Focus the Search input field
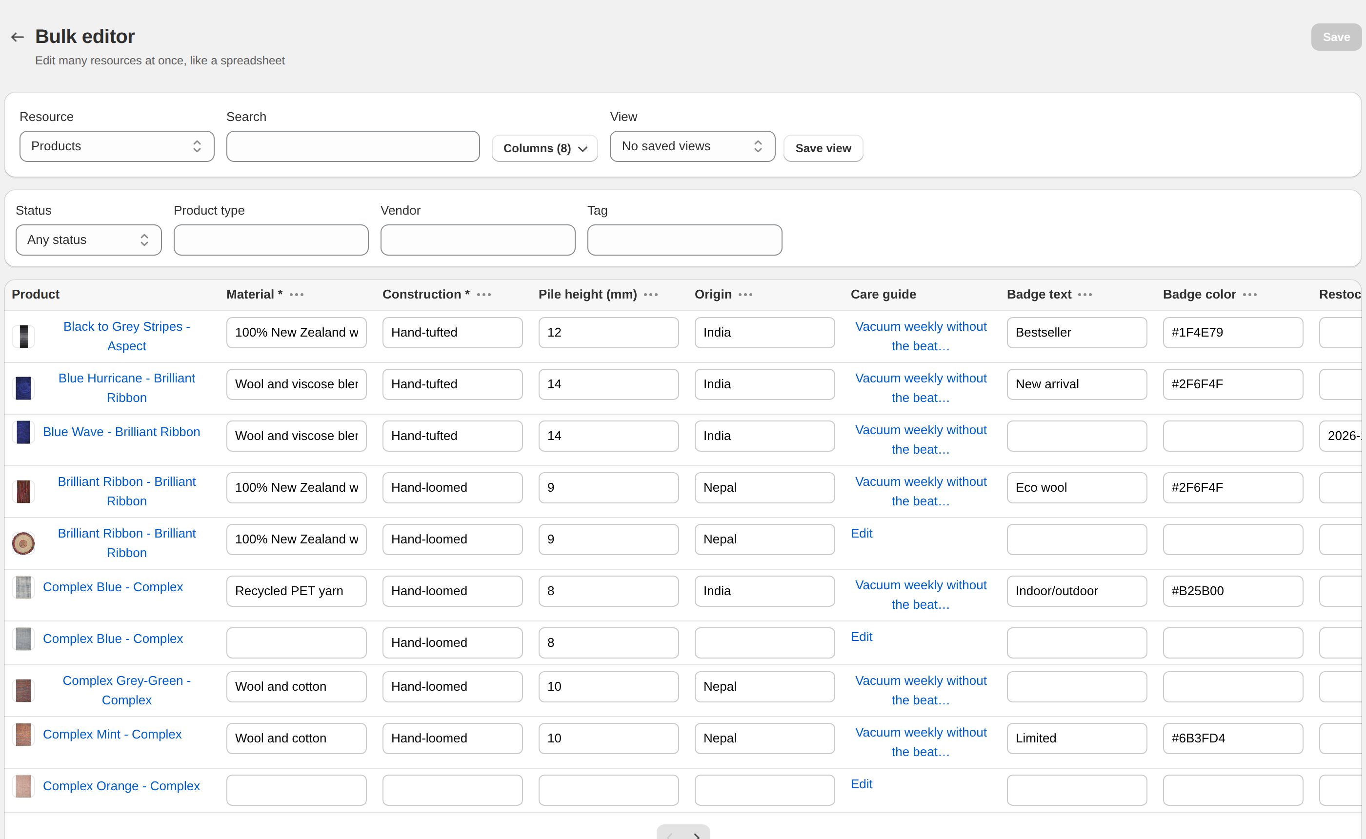1366x839 pixels. click(x=353, y=146)
